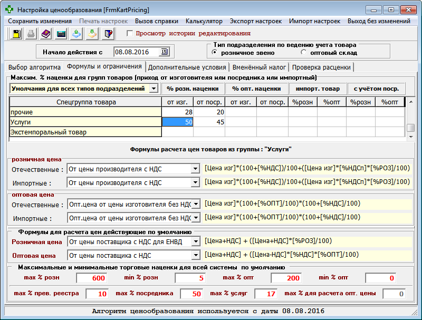Select 'оптовый склад' radio button

pyautogui.click(x=303, y=53)
